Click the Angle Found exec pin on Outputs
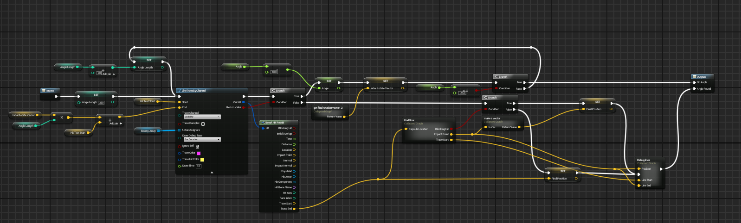Screen dimensions: 741x223 click(x=694, y=88)
